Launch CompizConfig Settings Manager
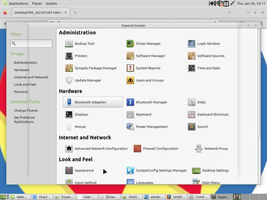 157,170
